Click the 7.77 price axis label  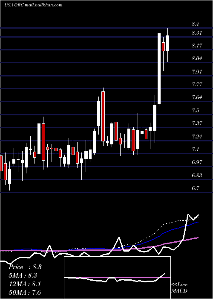point(197,85)
